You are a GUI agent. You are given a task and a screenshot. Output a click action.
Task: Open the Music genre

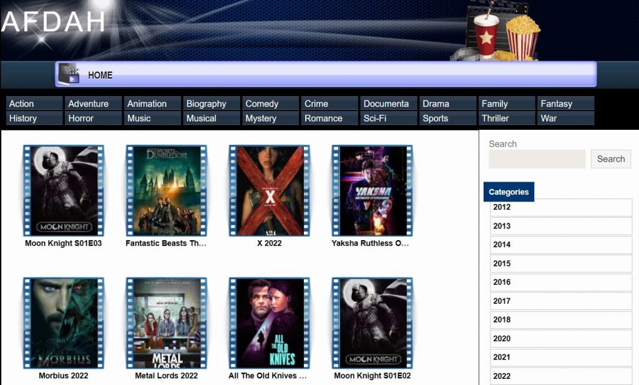(x=152, y=118)
